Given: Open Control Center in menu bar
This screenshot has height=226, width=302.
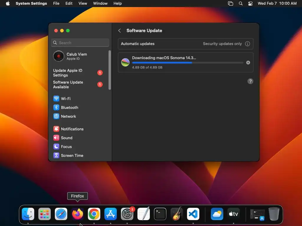Looking at the screenshot, I should (x=250, y=4).
